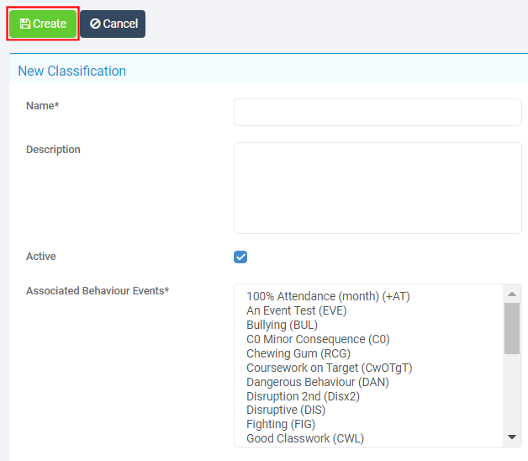The height and width of the screenshot is (461, 528).
Task: Select Chewing Gum (RCG) event
Action: tap(298, 353)
